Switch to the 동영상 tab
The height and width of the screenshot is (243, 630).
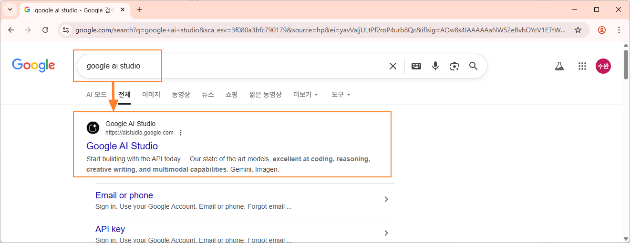click(181, 95)
